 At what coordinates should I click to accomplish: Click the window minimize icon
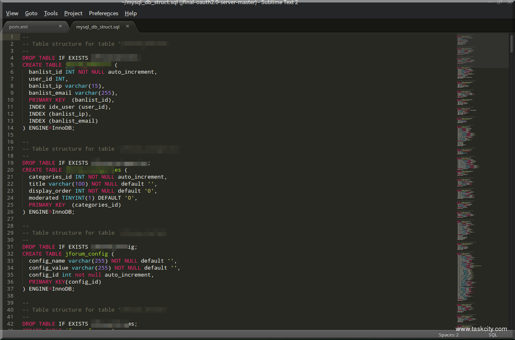click(489, 2)
